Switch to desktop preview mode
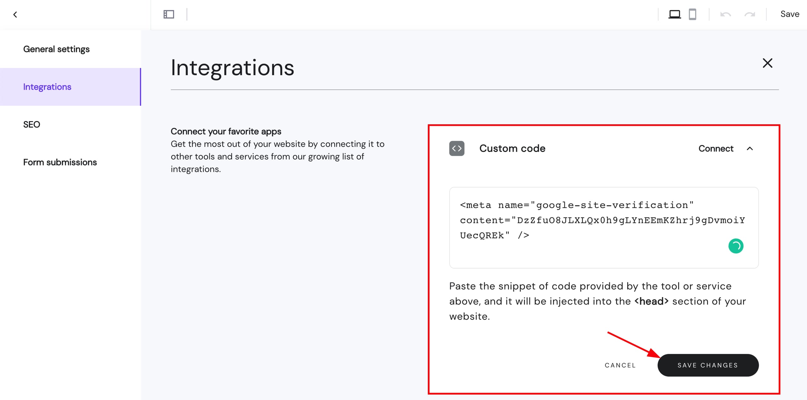This screenshot has height=400, width=807. [x=675, y=14]
